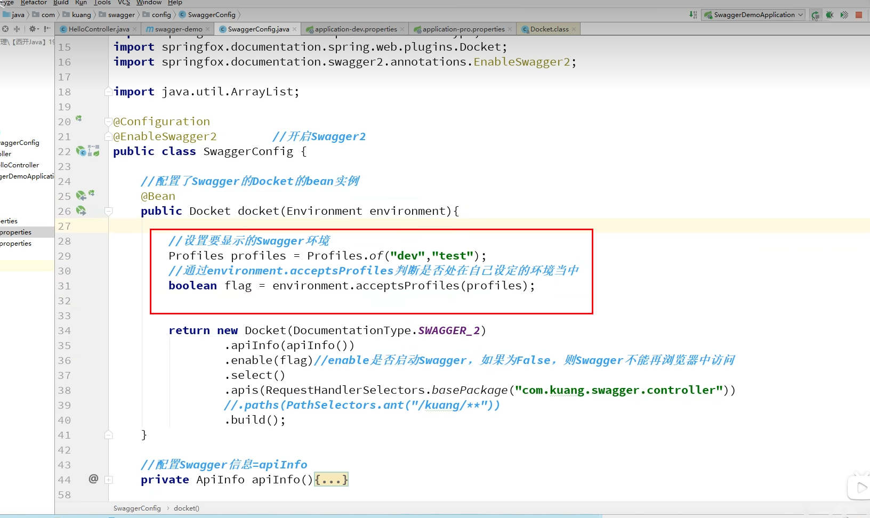The width and height of the screenshot is (870, 518).
Task: Expand the folded apiInfo method at line 44
Action: [109, 480]
